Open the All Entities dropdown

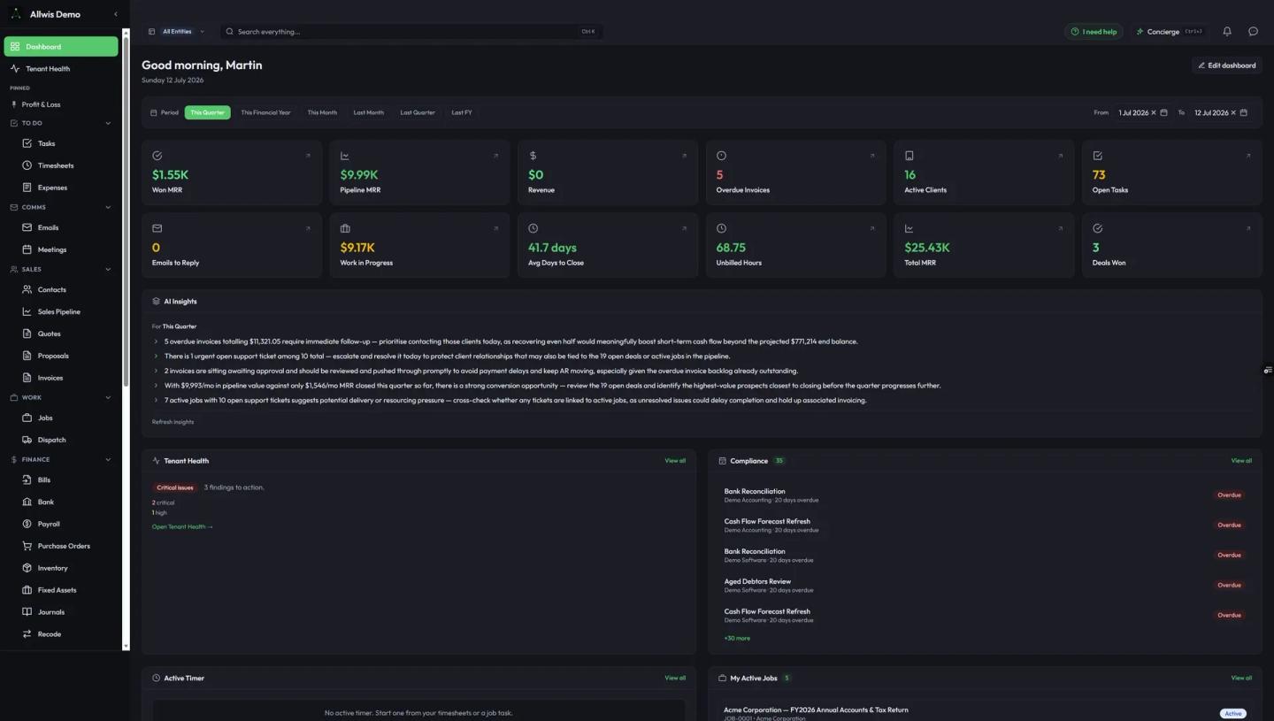[177, 31]
